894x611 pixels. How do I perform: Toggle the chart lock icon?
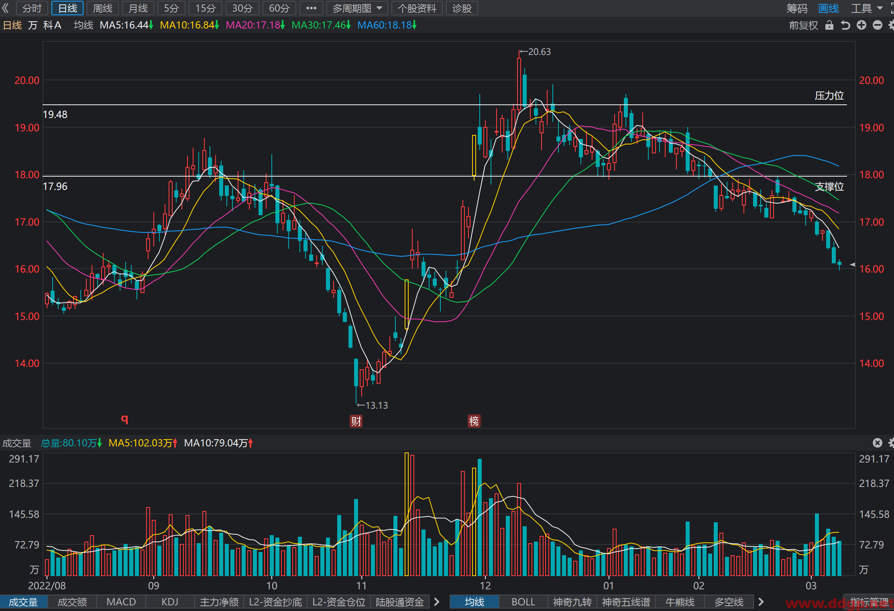point(829,25)
